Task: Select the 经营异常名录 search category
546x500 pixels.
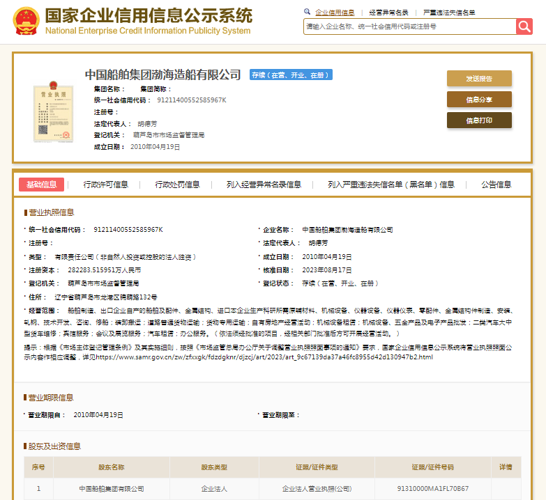Action: pos(388,13)
